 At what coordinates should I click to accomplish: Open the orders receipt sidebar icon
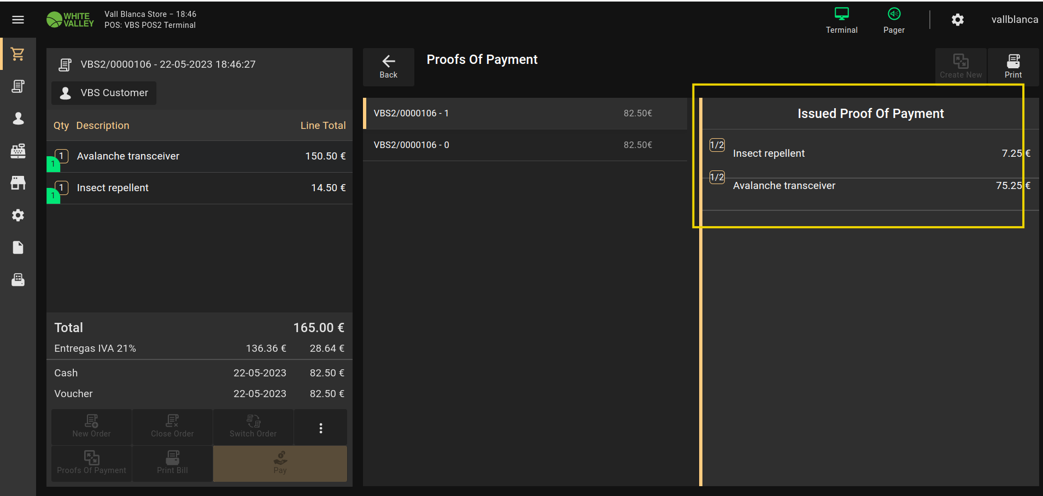(18, 86)
